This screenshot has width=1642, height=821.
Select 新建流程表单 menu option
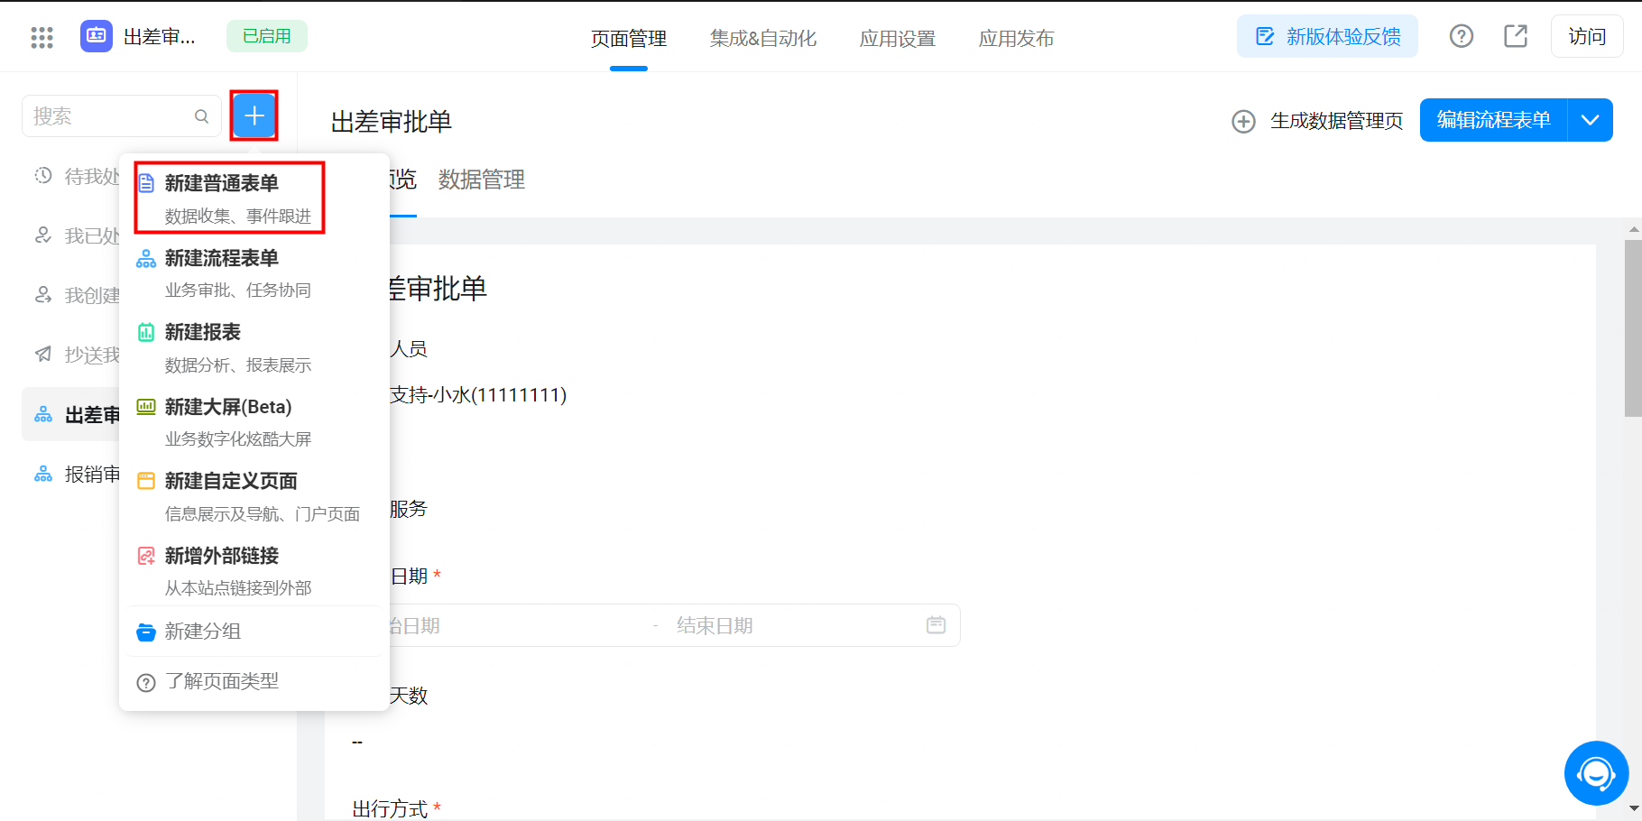(254, 273)
